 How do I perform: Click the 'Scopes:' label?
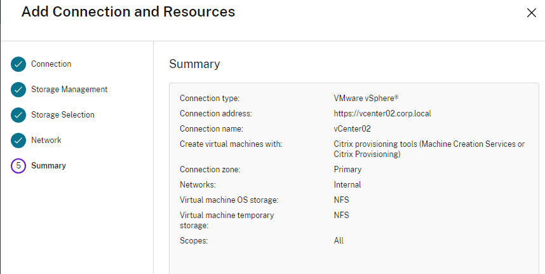(194, 240)
